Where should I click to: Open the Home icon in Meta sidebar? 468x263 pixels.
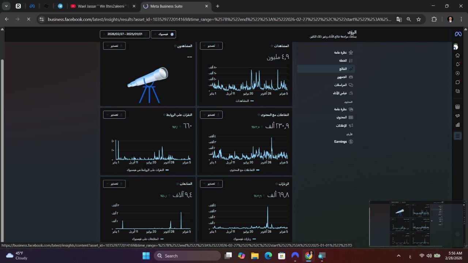[457, 56]
